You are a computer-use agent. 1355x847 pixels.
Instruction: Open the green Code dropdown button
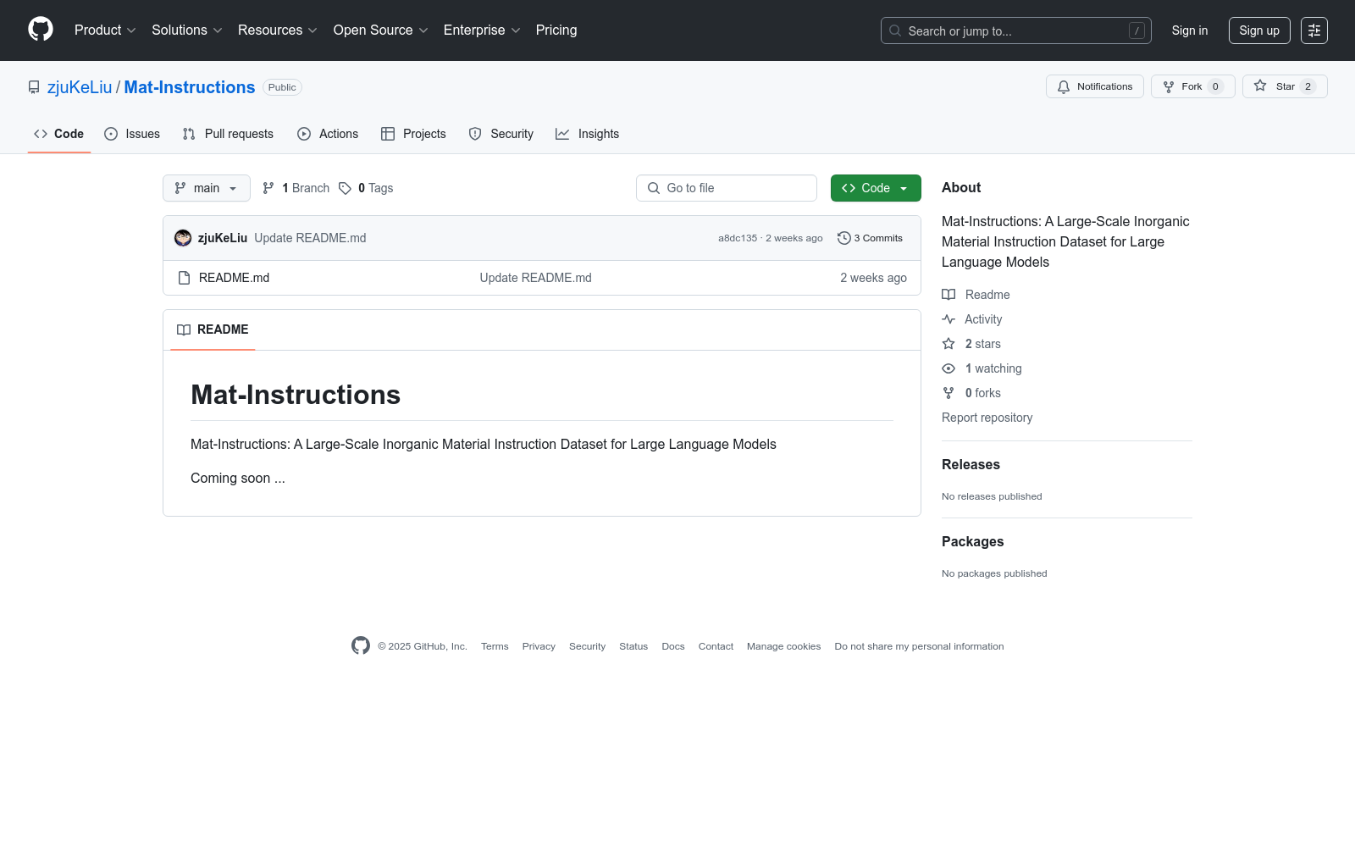(876, 188)
